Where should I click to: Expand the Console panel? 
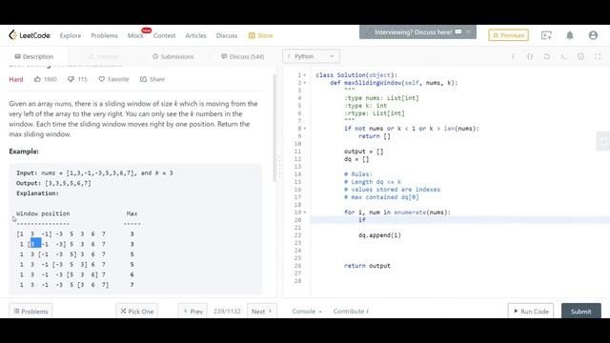[307, 312]
